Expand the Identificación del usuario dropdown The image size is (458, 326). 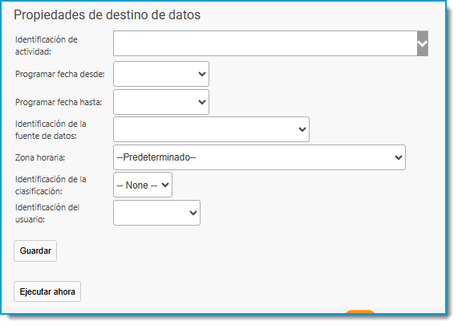[x=157, y=213]
